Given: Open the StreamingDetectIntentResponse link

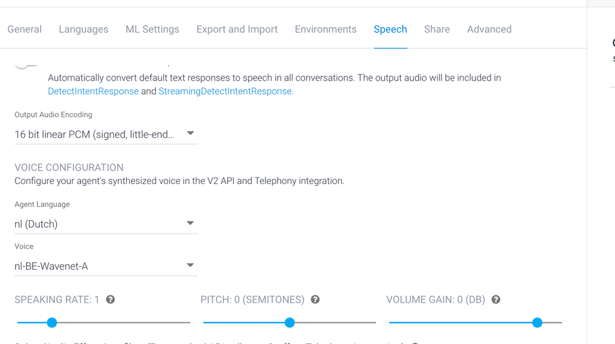Looking at the screenshot, I should click(x=225, y=91).
